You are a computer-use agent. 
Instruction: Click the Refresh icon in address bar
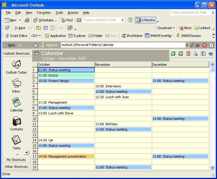tap(211, 45)
